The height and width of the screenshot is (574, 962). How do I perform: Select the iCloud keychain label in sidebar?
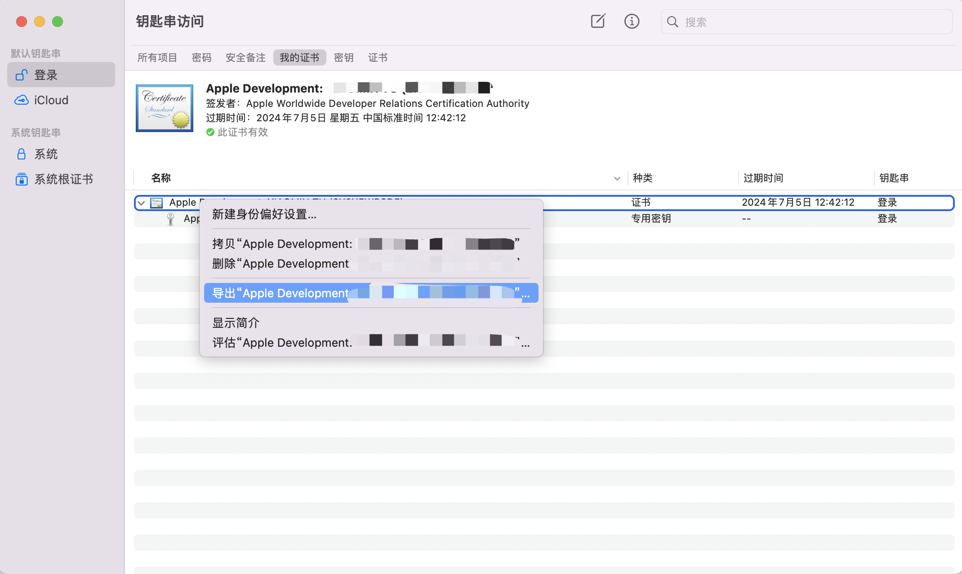click(51, 100)
